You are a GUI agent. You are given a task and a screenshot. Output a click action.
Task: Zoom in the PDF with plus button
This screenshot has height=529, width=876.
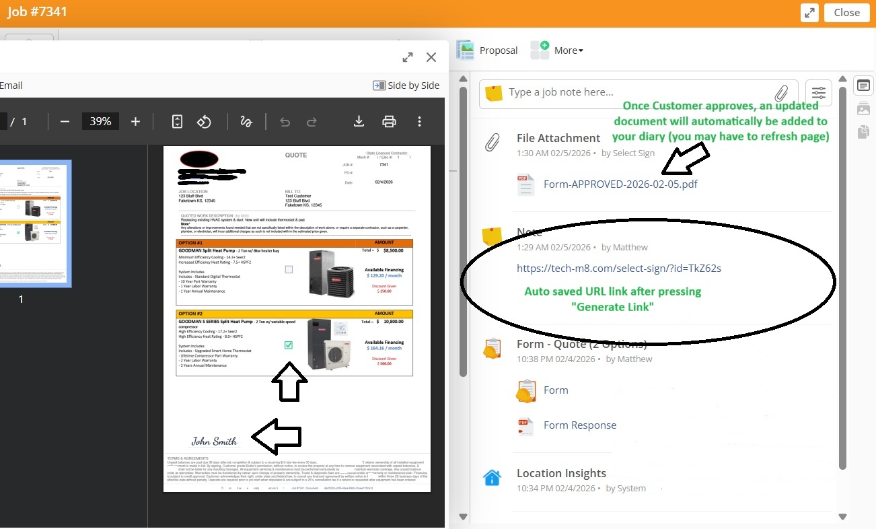click(135, 122)
